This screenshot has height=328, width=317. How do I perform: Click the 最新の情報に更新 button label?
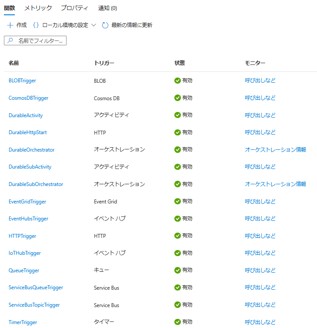point(132,25)
